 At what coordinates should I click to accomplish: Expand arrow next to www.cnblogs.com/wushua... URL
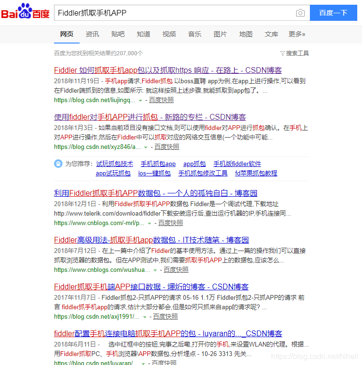coord(155,270)
